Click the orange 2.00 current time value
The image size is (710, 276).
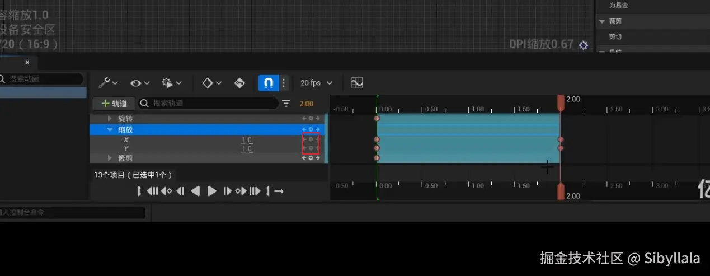pyautogui.click(x=306, y=104)
